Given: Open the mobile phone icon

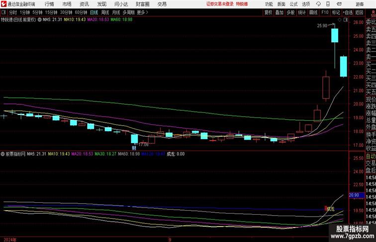Looking at the screenshot, I should pos(328,4).
